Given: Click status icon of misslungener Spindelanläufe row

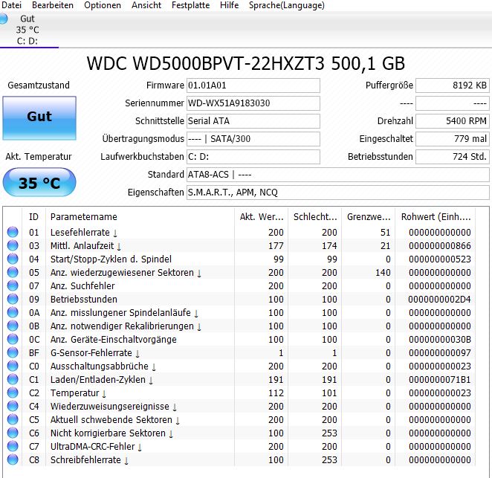Looking at the screenshot, I should tap(13, 312).
